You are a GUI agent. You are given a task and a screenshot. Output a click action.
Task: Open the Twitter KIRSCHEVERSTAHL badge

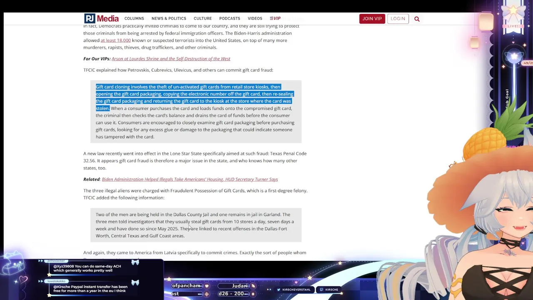pos(294,290)
